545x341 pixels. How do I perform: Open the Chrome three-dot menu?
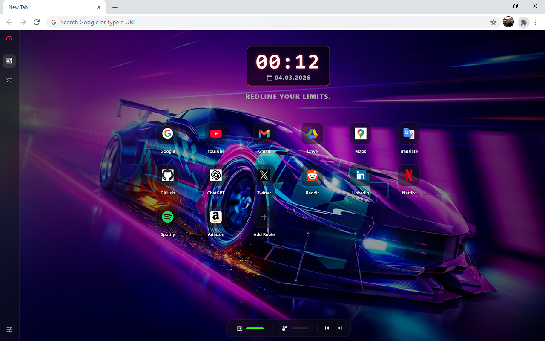pos(536,22)
